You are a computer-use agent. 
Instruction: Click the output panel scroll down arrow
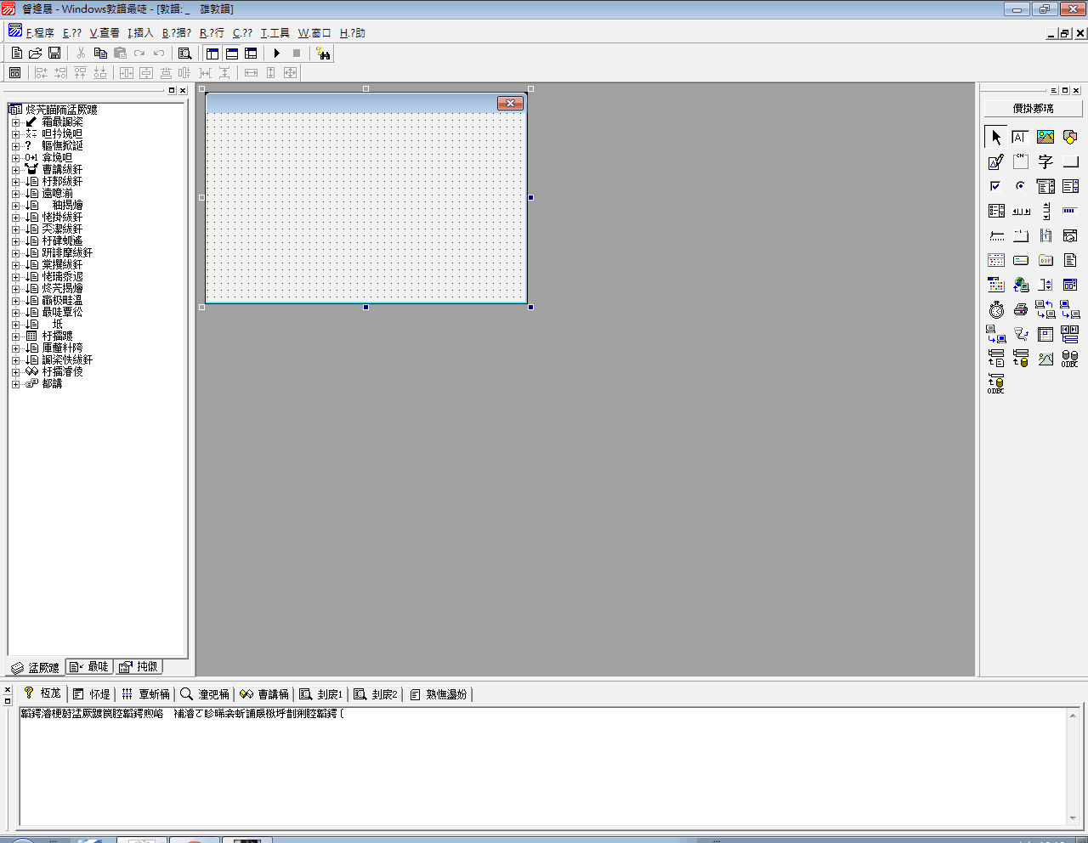(1074, 819)
